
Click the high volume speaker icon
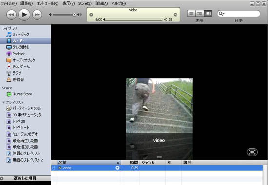coord(79,15)
